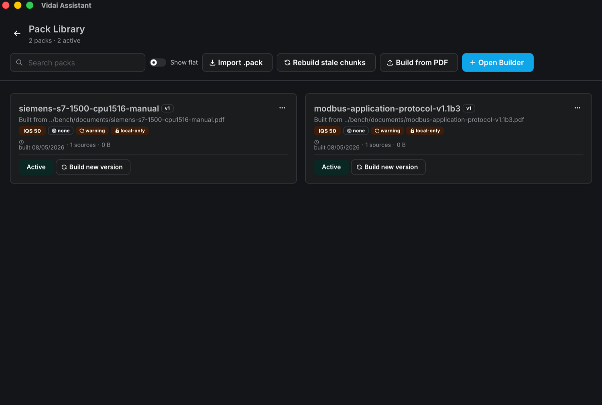Click the warning badge on siemens pack
Viewport: 602px width, 405px height.
tap(92, 131)
